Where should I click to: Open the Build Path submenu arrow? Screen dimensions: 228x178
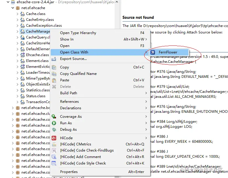point(146,93)
